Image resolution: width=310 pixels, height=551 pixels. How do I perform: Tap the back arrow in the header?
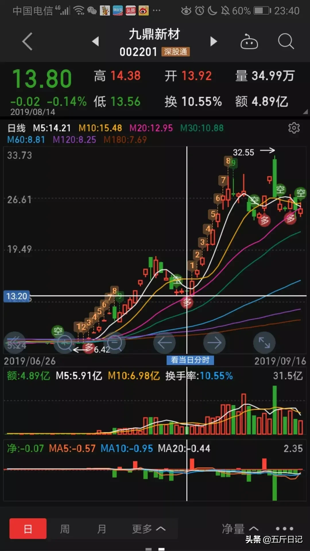click(x=27, y=42)
